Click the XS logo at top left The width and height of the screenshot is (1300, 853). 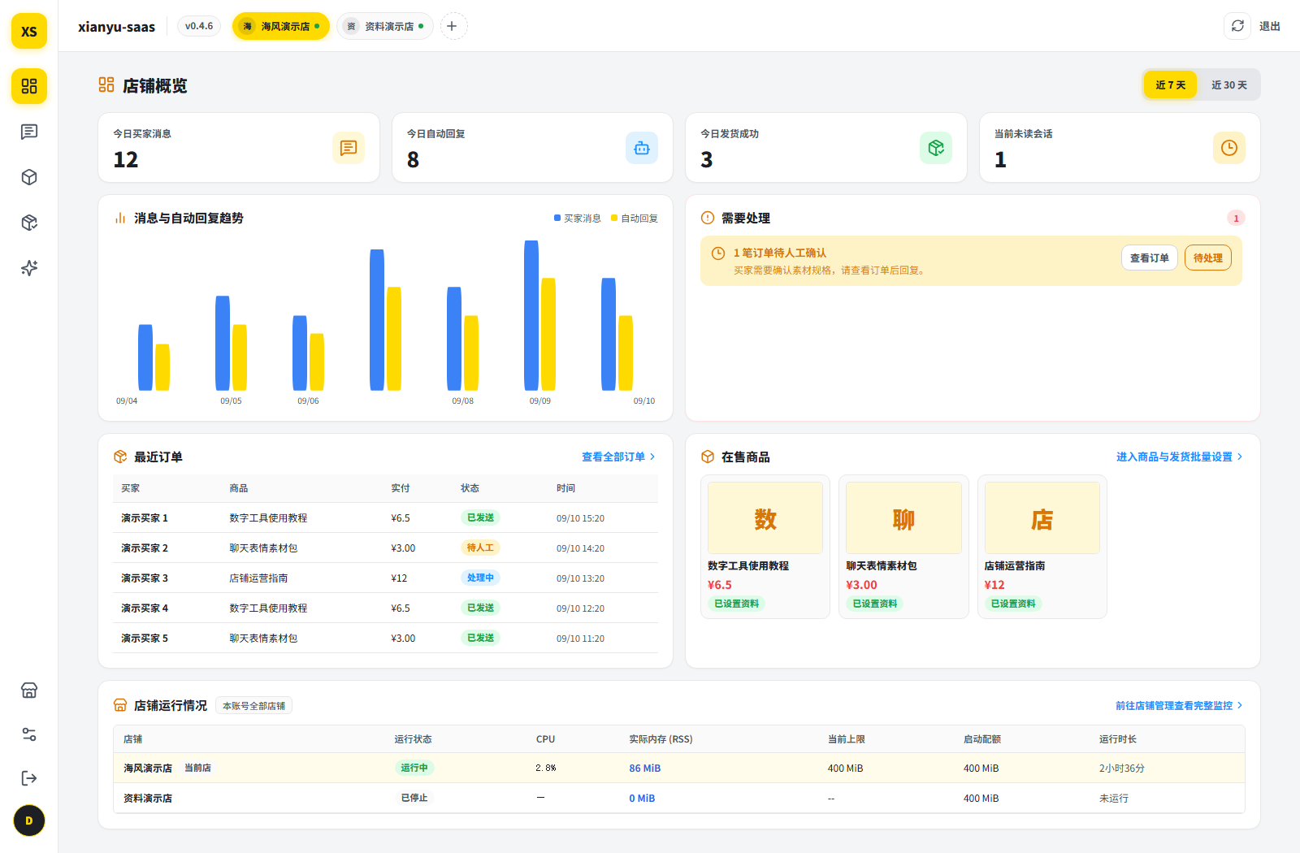[29, 31]
